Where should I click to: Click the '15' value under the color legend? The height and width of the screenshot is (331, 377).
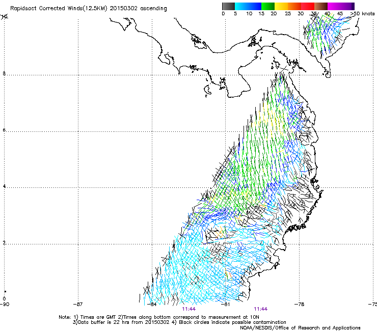coord(261,14)
